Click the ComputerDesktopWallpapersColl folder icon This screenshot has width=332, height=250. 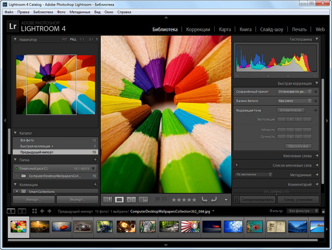coord(23,176)
